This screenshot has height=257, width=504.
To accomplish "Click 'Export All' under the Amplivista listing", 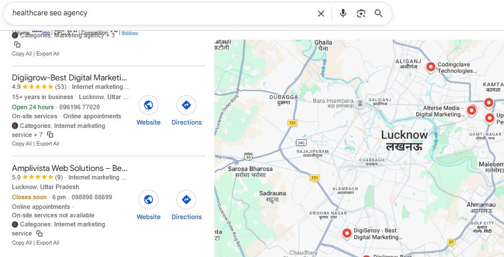I will point(48,243).
